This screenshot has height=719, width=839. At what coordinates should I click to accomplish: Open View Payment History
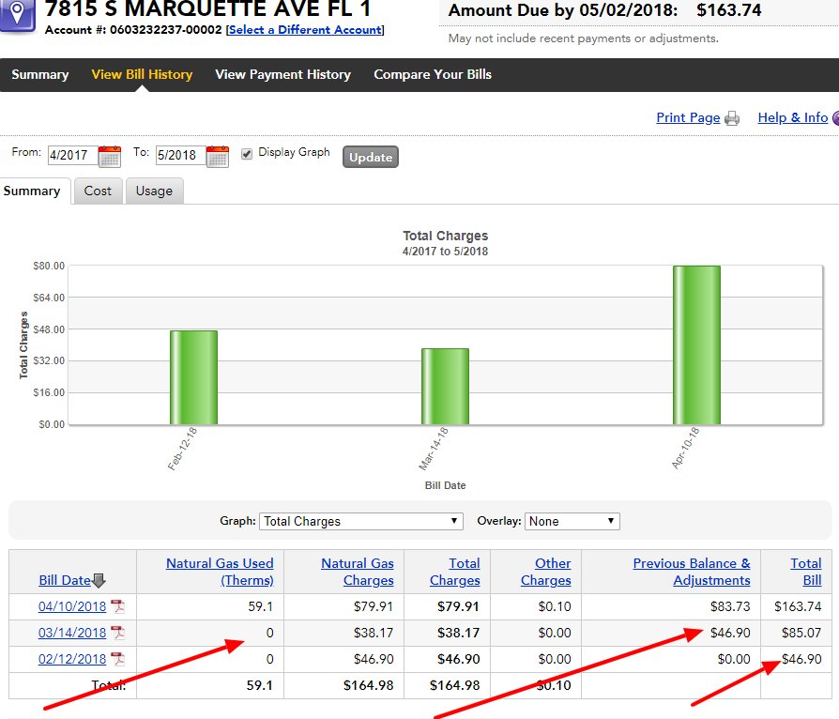[283, 74]
